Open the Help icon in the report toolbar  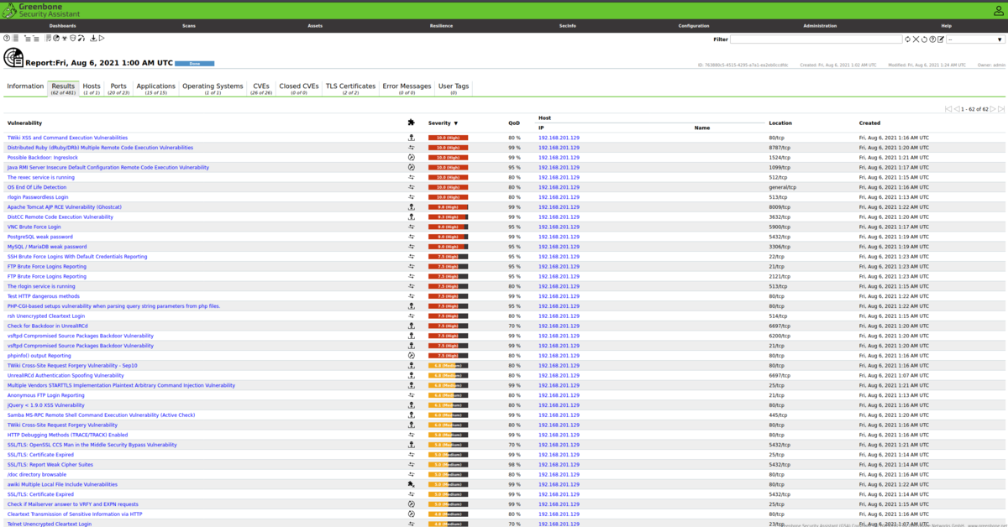(7, 38)
